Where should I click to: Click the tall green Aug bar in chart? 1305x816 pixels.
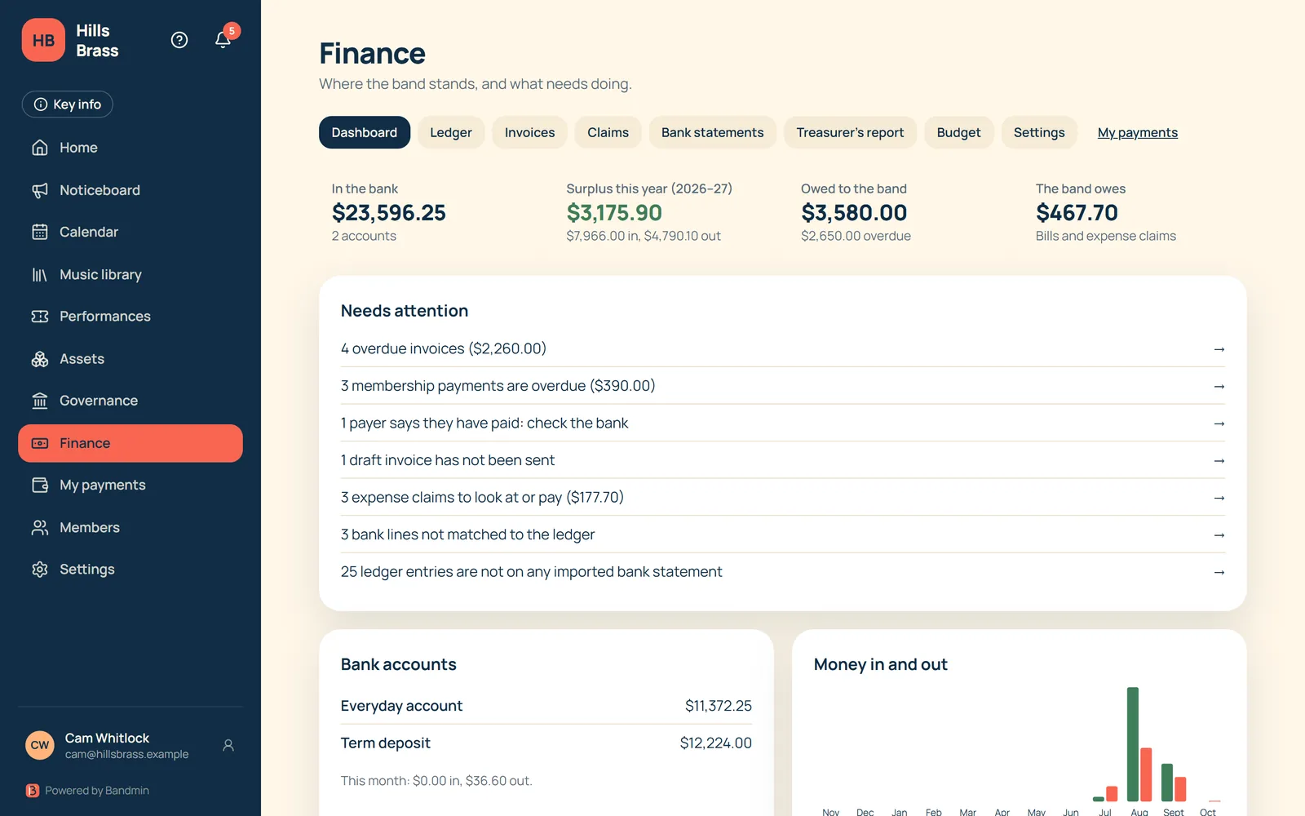click(1132, 744)
